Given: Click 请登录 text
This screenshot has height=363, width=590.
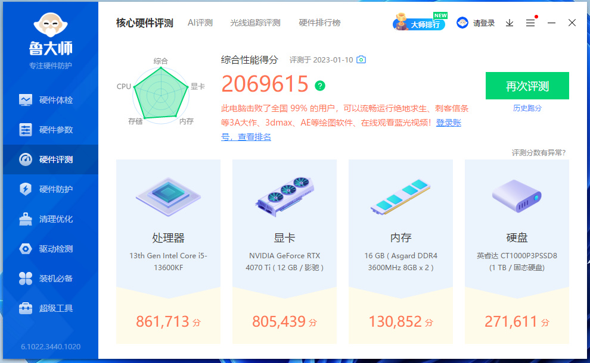Looking at the screenshot, I should point(484,23).
